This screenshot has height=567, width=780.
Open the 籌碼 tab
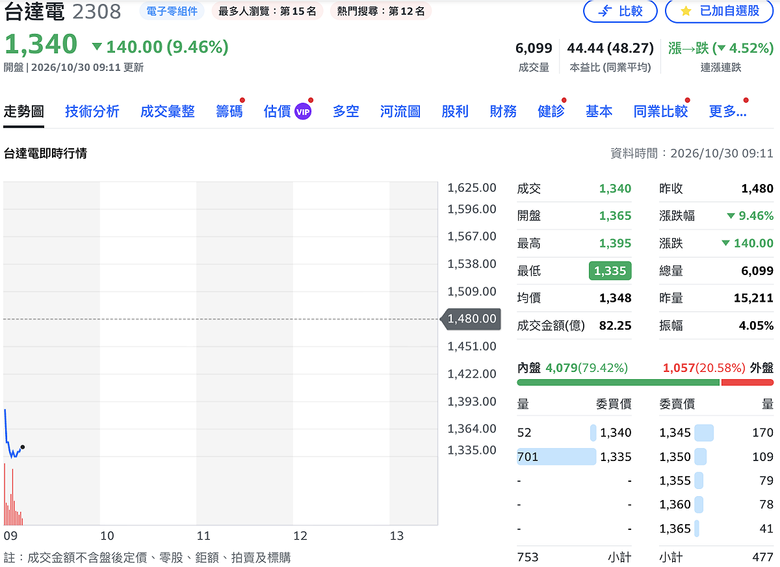[229, 111]
